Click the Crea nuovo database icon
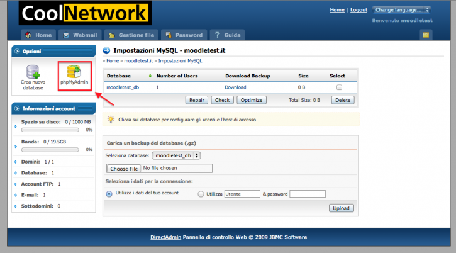 click(x=33, y=77)
